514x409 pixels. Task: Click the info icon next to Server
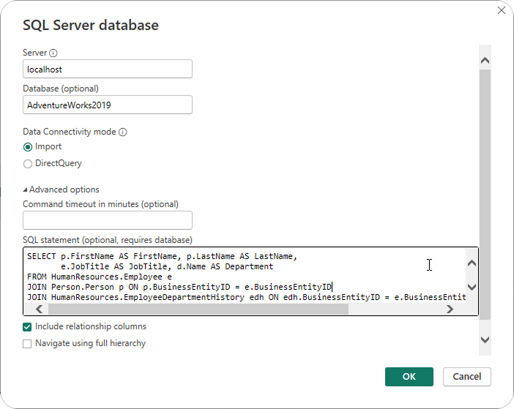pos(53,53)
